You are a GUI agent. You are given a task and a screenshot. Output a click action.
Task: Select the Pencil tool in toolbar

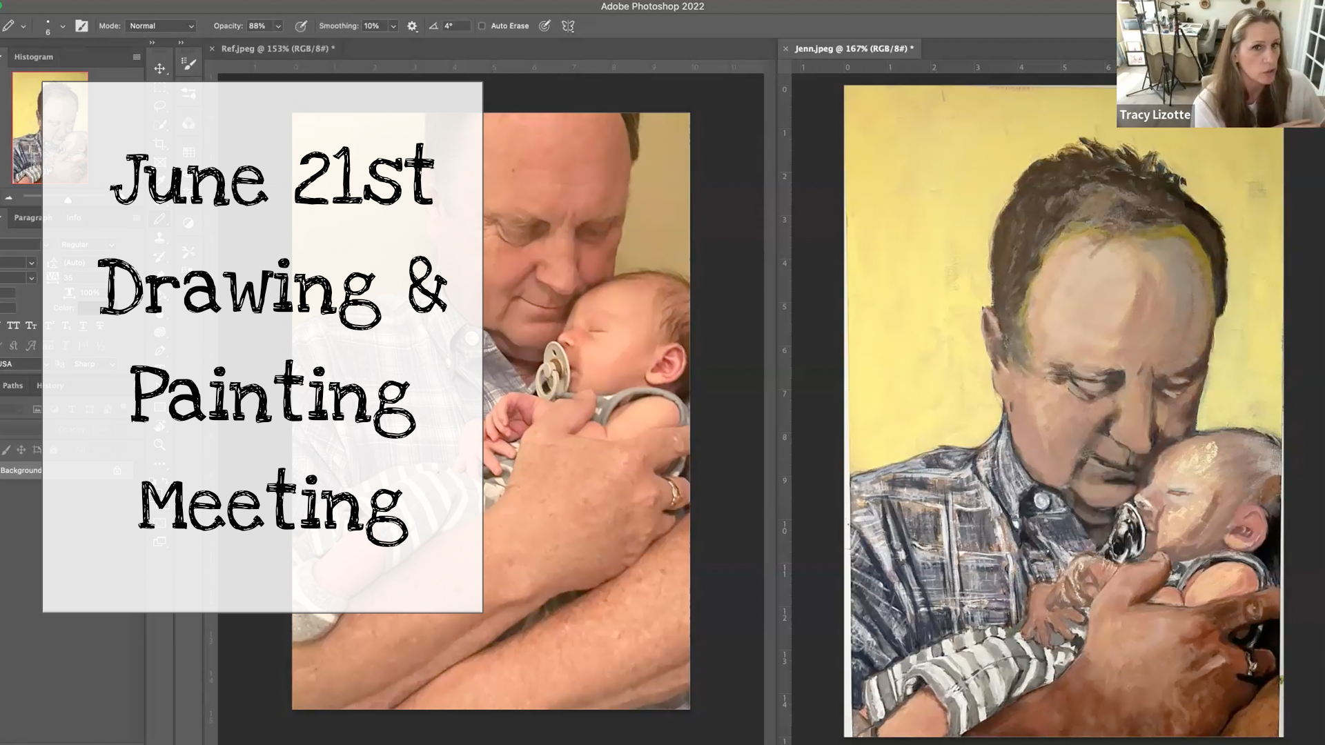159,219
